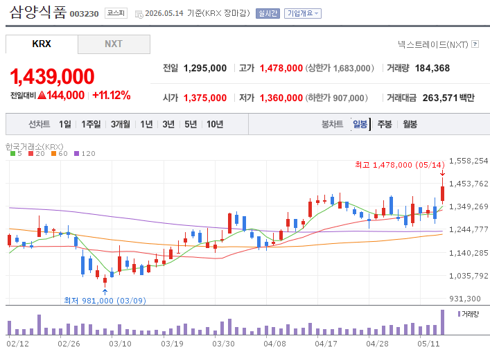This screenshot has width=490, height=352.
Task: Click the 거래량 value 184,368
Action: 432,68
